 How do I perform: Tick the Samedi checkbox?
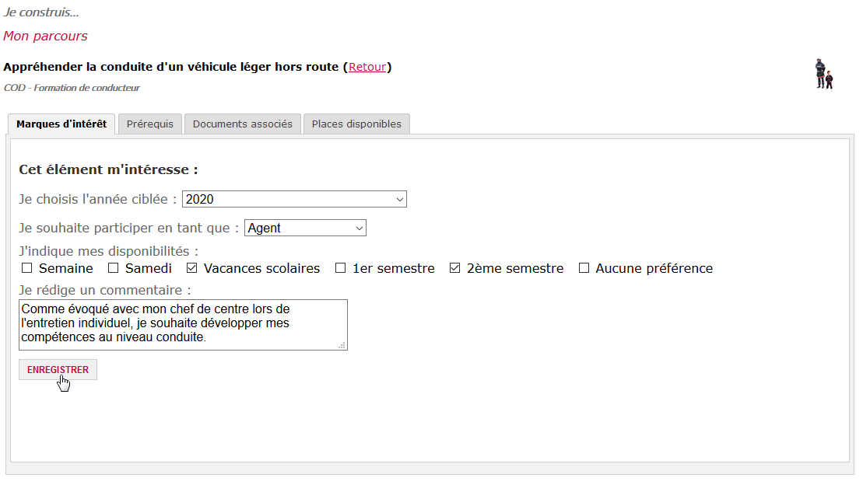[x=113, y=268]
